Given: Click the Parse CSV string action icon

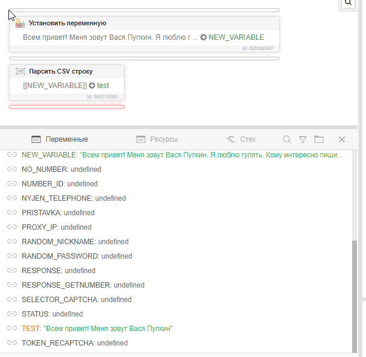Looking at the screenshot, I should 20,71.
